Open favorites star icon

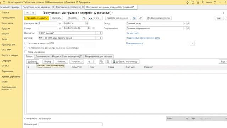coord(198,2)
